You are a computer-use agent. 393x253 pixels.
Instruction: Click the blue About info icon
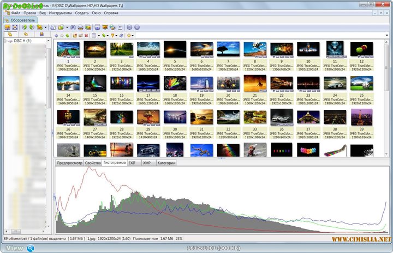[136, 27]
